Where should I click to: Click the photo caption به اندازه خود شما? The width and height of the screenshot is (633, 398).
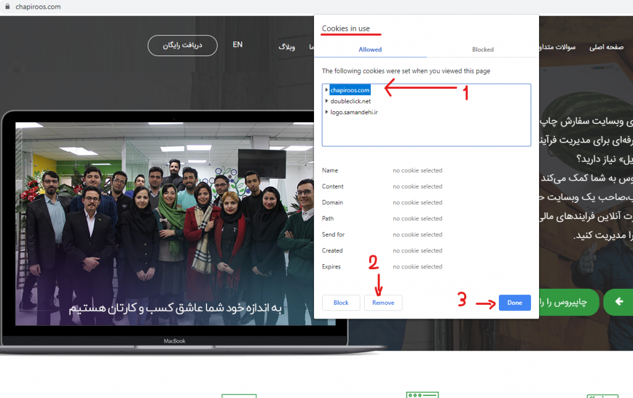[x=175, y=308]
